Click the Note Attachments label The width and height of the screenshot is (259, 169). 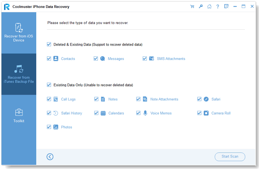click(x=164, y=99)
